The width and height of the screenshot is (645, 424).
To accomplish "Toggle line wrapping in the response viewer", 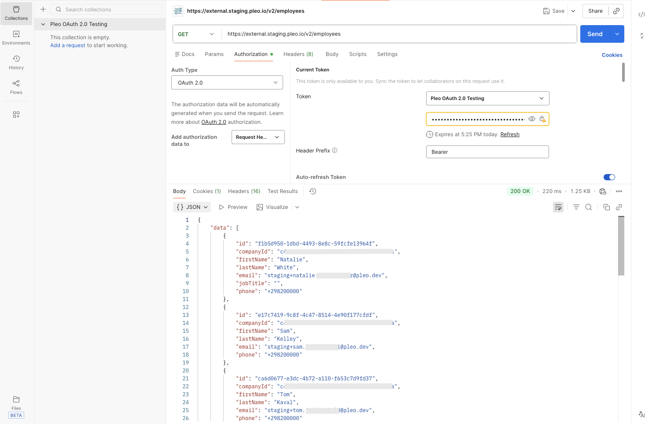I will (x=558, y=207).
